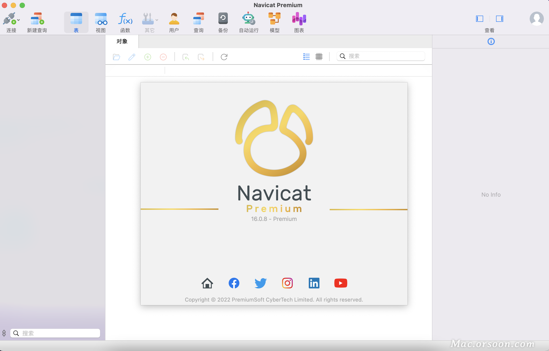The width and height of the screenshot is (549, 351).
Task: Expand the Connection (连接) dropdown arrow
Action: pyautogui.click(x=19, y=20)
